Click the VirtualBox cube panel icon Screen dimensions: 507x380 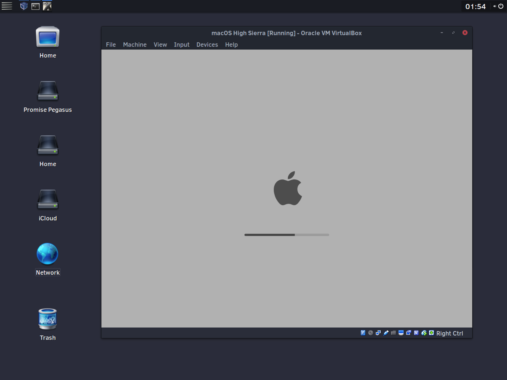coord(24,6)
